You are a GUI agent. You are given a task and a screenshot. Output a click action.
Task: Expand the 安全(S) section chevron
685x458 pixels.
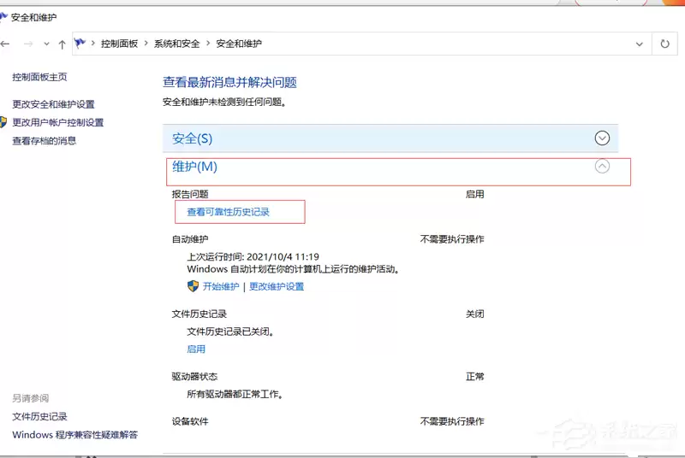coord(602,138)
